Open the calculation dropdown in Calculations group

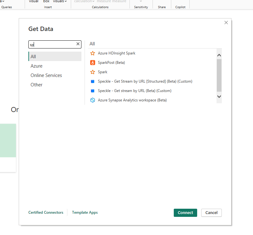84,2
